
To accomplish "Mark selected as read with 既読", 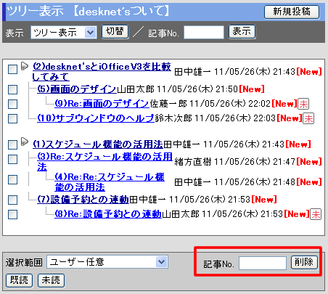I will [19, 280].
